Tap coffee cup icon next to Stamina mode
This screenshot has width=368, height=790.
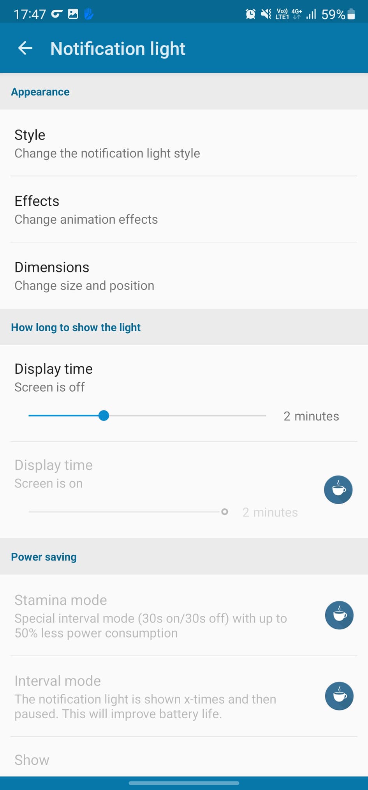pos(339,615)
